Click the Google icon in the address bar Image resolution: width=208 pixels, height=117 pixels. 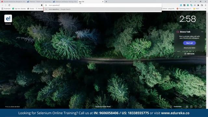pyautogui.click(x=46, y=5)
